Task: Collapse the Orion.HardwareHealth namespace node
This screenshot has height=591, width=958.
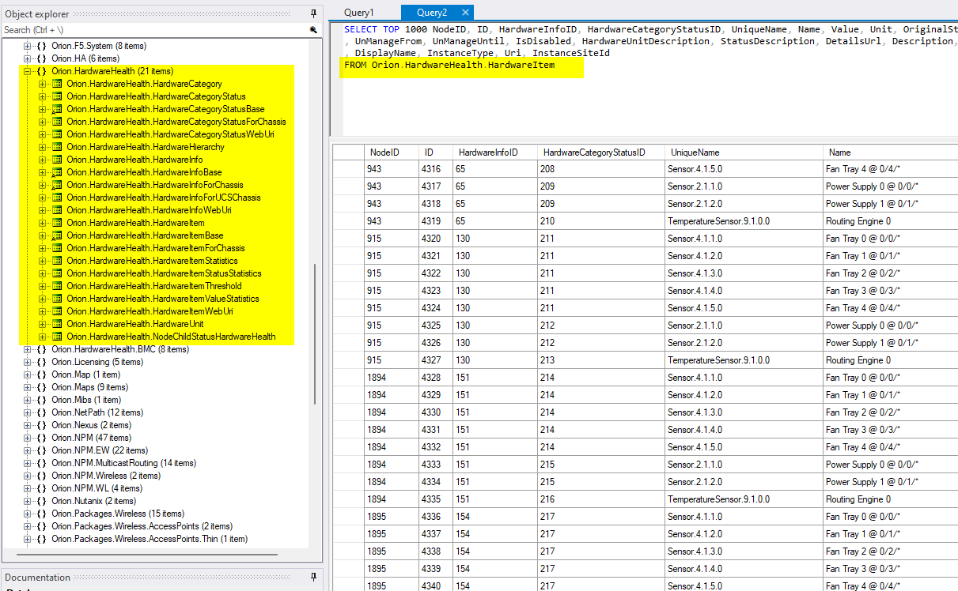Action: click(28, 71)
